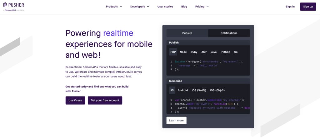Go to the Blog page
Viewport: 320px width, 139px height.
[184, 7]
